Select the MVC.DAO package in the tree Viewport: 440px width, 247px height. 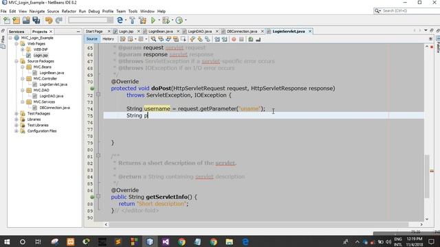(x=41, y=90)
